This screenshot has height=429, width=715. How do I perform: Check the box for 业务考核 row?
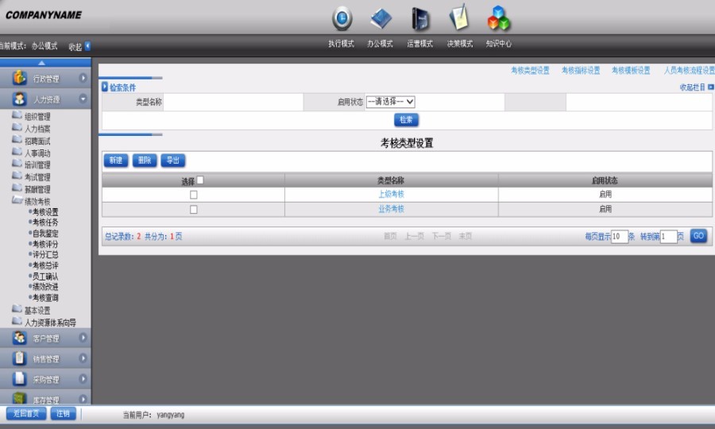coord(193,209)
